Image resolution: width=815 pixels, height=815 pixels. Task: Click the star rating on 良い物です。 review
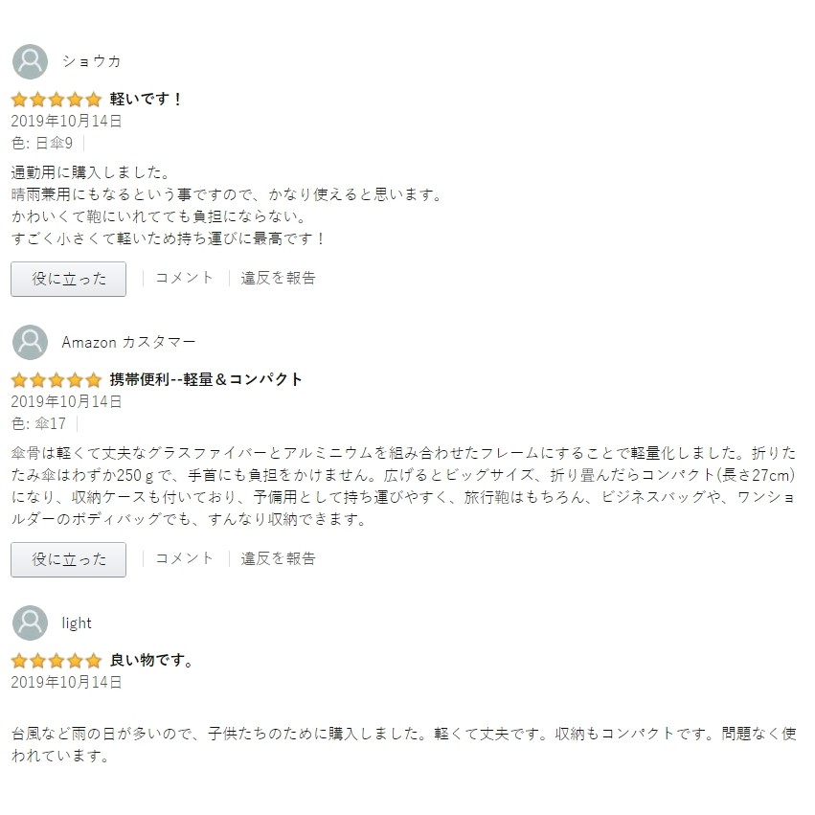pos(56,660)
